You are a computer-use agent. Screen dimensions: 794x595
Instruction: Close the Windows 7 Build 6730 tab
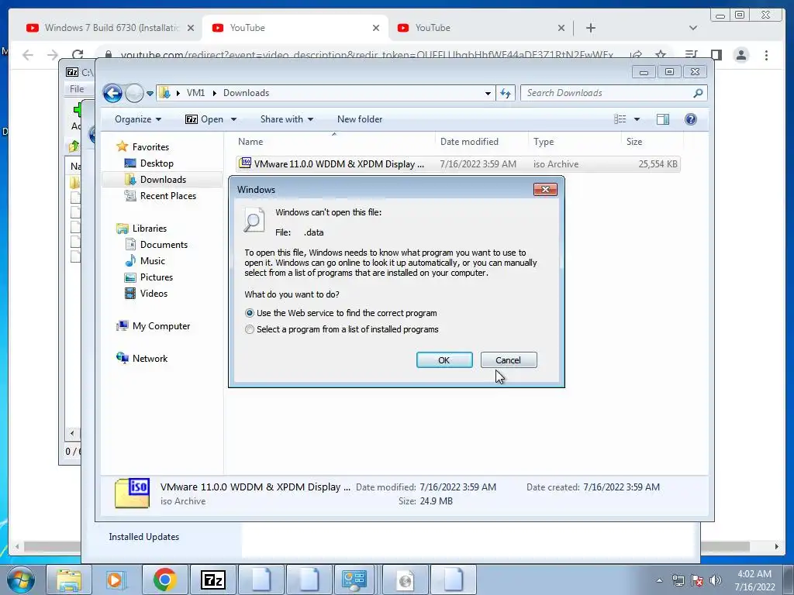coord(191,29)
